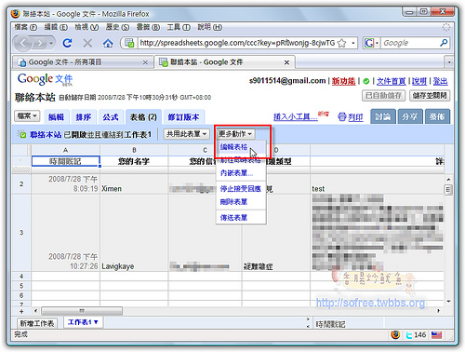Click into the Google search field
The height and width of the screenshot is (352, 465).
409,43
